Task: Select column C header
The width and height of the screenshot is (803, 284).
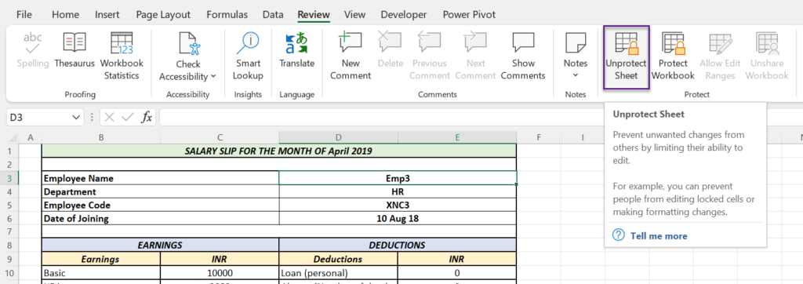Action: click(220, 137)
